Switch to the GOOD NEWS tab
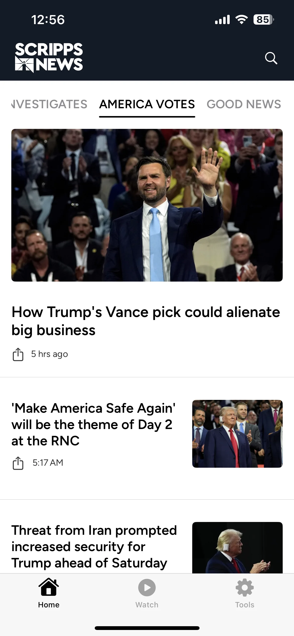The width and height of the screenshot is (294, 636). tap(244, 104)
